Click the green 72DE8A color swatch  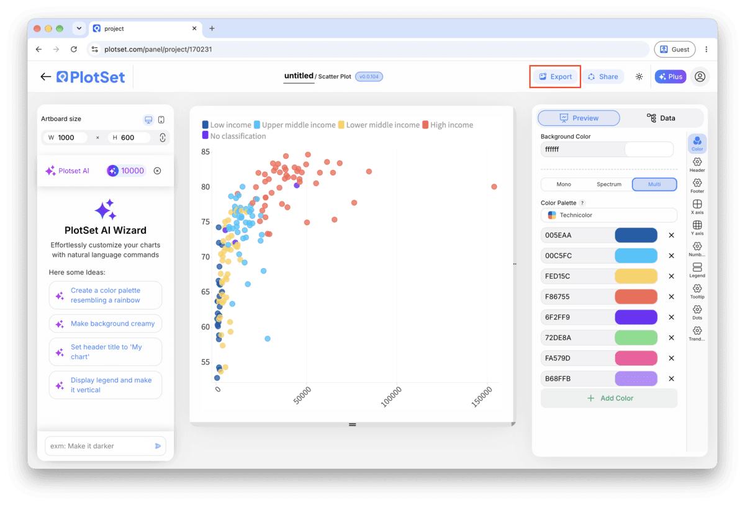(636, 337)
